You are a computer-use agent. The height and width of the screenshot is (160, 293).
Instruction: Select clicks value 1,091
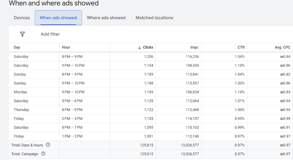point(149,136)
